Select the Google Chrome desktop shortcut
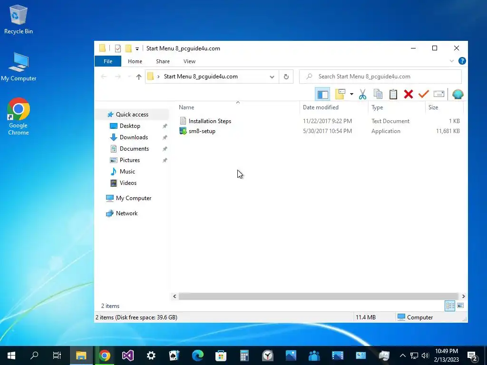The image size is (487, 365). (x=19, y=116)
